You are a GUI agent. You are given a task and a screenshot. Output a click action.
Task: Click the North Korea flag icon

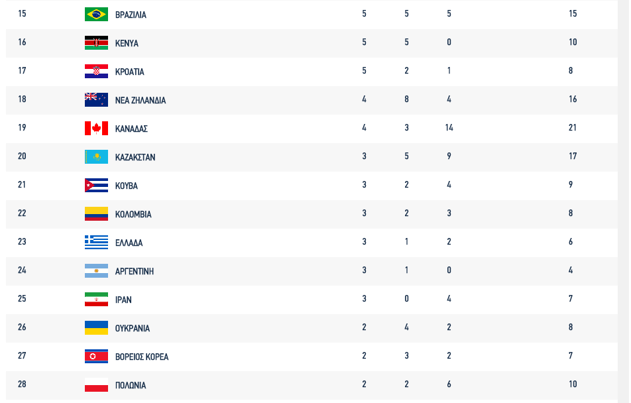96,356
